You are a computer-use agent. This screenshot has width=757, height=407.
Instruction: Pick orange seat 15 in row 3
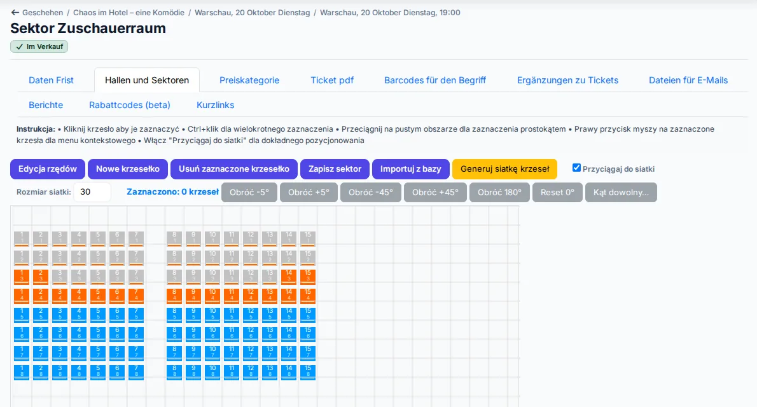pyautogui.click(x=308, y=277)
